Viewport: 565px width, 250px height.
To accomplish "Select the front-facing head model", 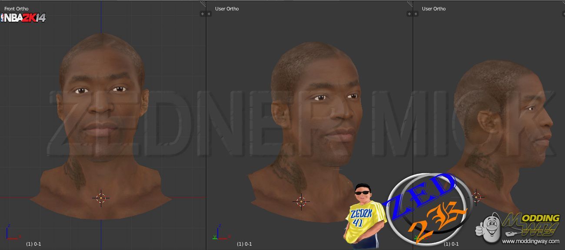I will pyautogui.click(x=101, y=109).
